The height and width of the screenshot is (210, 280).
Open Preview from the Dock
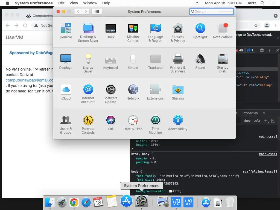(x=163, y=202)
